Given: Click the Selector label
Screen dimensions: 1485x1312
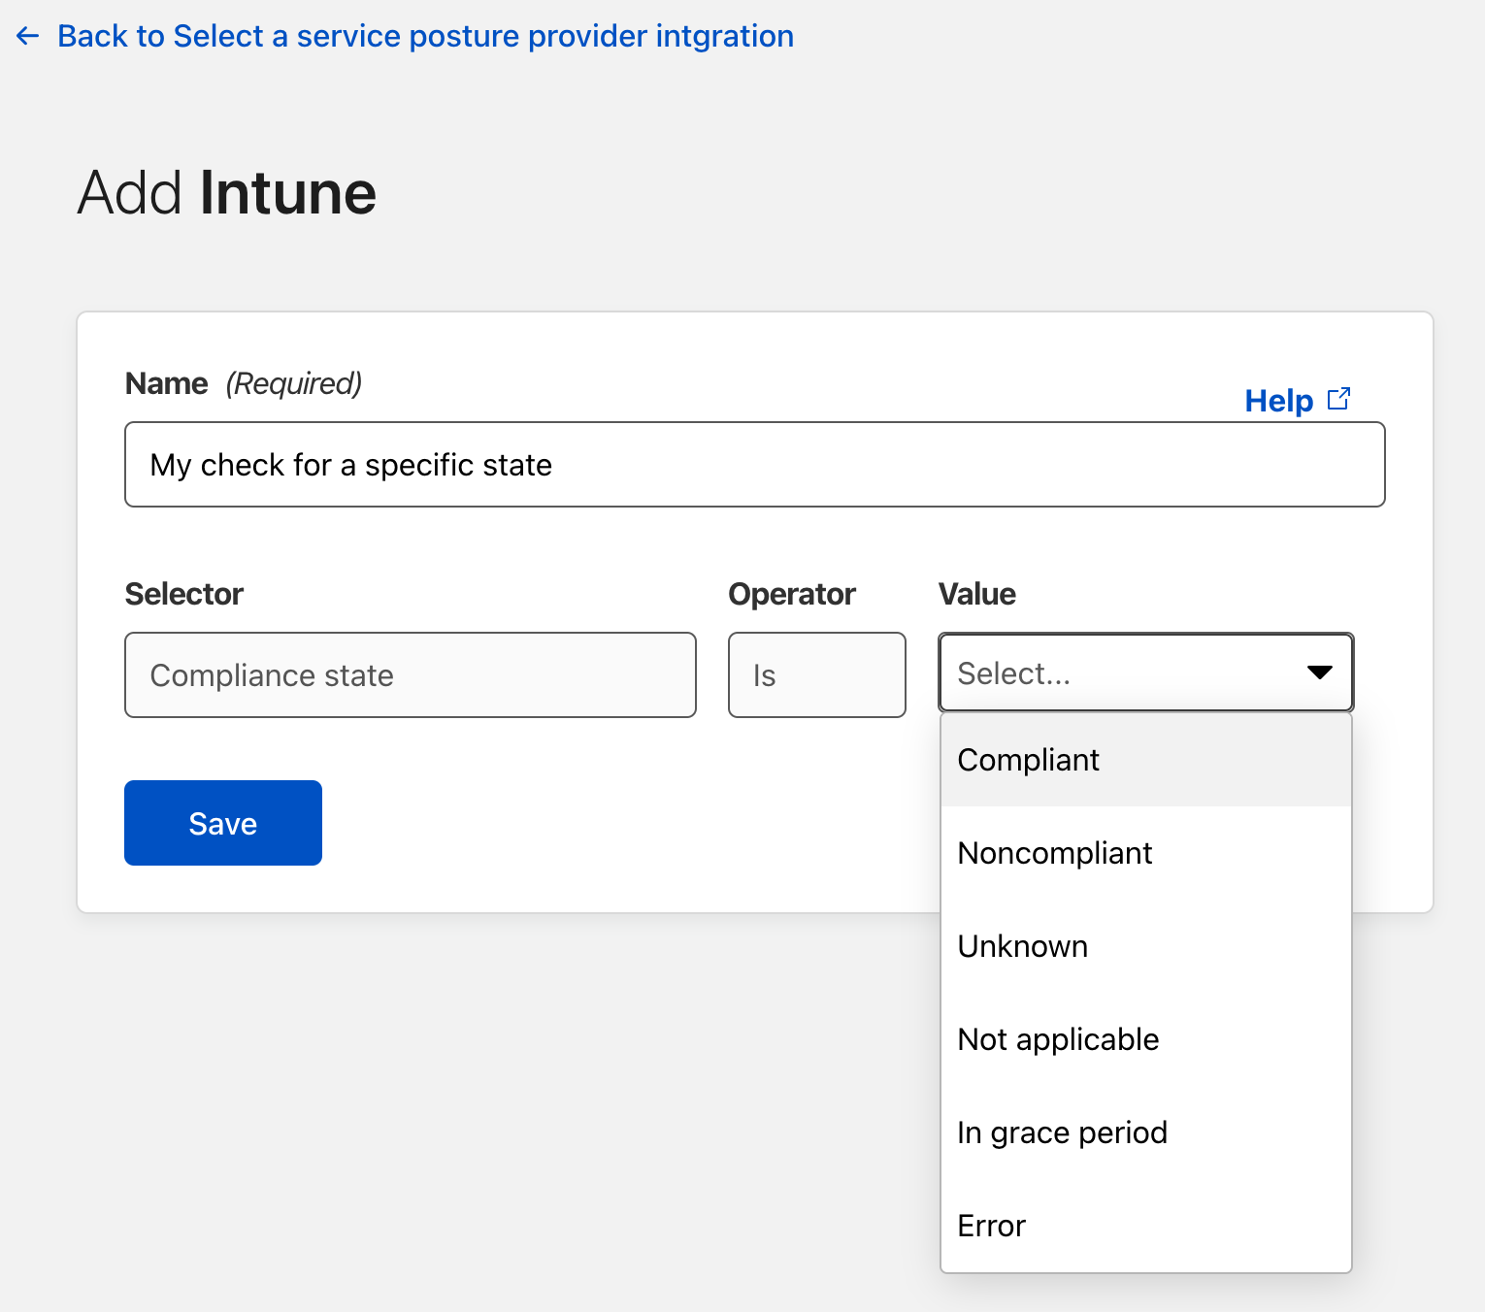Looking at the screenshot, I should (x=184, y=594).
